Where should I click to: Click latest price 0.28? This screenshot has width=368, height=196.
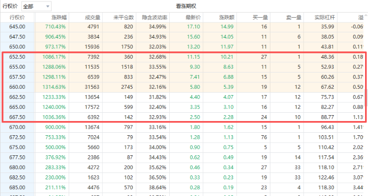195,188
